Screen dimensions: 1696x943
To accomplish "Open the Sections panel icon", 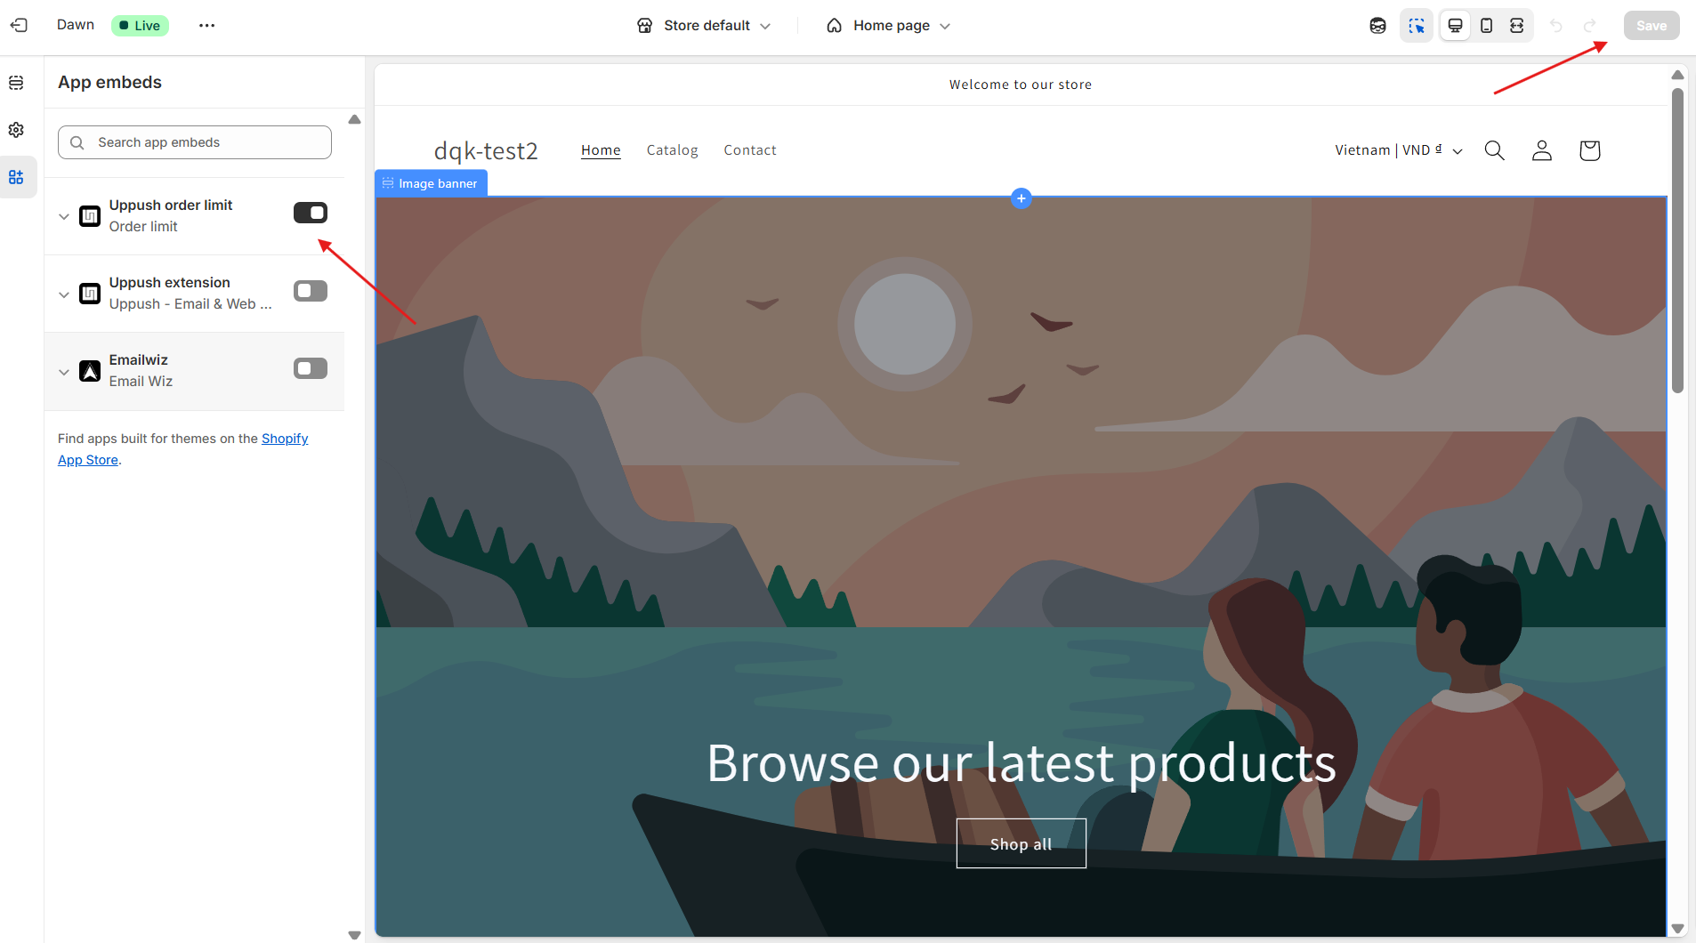I will (x=16, y=83).
